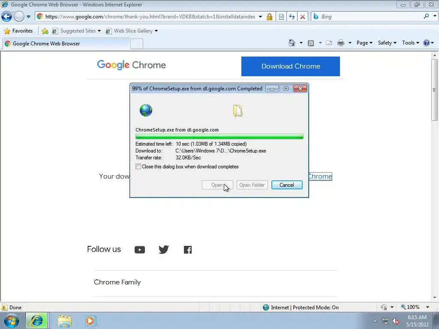The height and width of the screenshot is (329, 439).
Task: Expand the Print dropdown arrow
Action: click(x=350, y=43)
